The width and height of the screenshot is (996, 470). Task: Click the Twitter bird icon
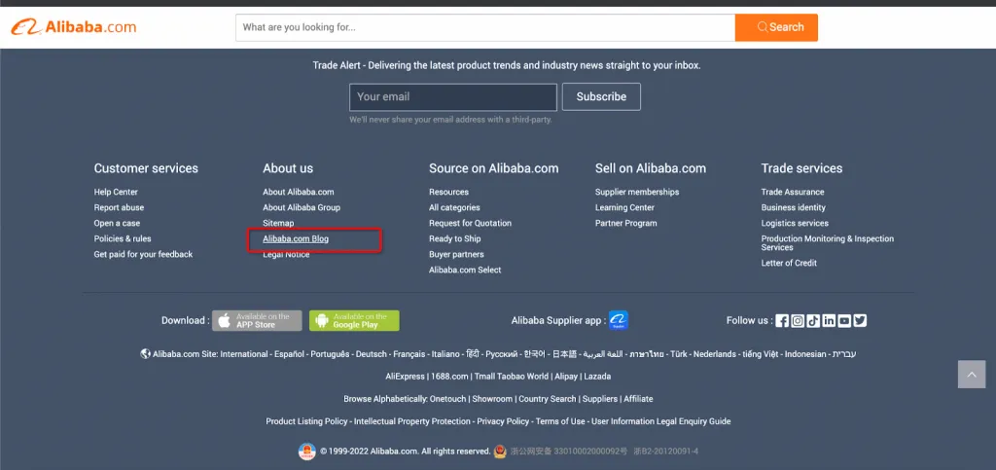tap(860, 321)
